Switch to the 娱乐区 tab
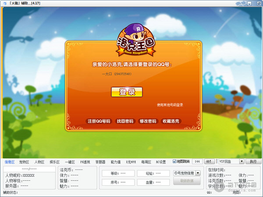 55,162
